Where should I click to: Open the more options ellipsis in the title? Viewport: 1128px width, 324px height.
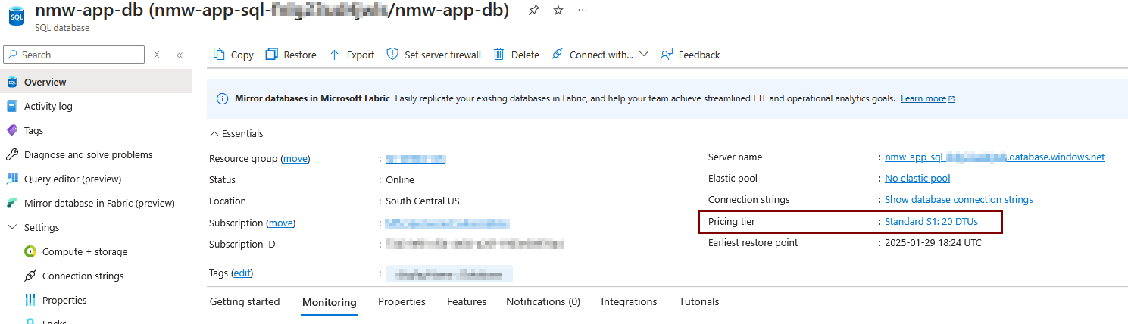tap(582, 11)
